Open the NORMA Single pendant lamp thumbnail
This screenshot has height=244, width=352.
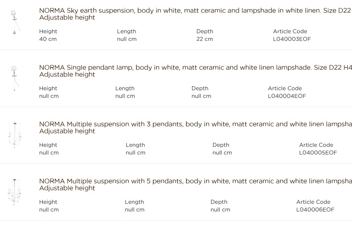(15, 78)
